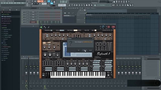
Task: Mute the Kick channel with its green LED
Action: (x=22, y=12)
